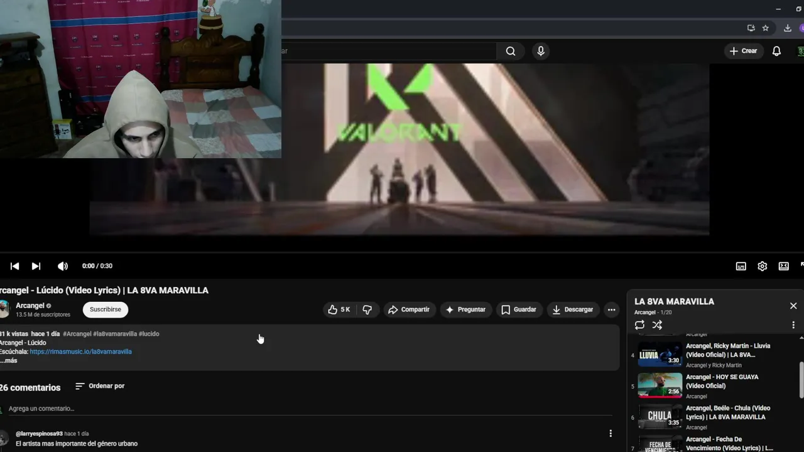Mute the video volume speaker icon
The image size is (804, 452).
pyautogui.click(x=62, y=266)
